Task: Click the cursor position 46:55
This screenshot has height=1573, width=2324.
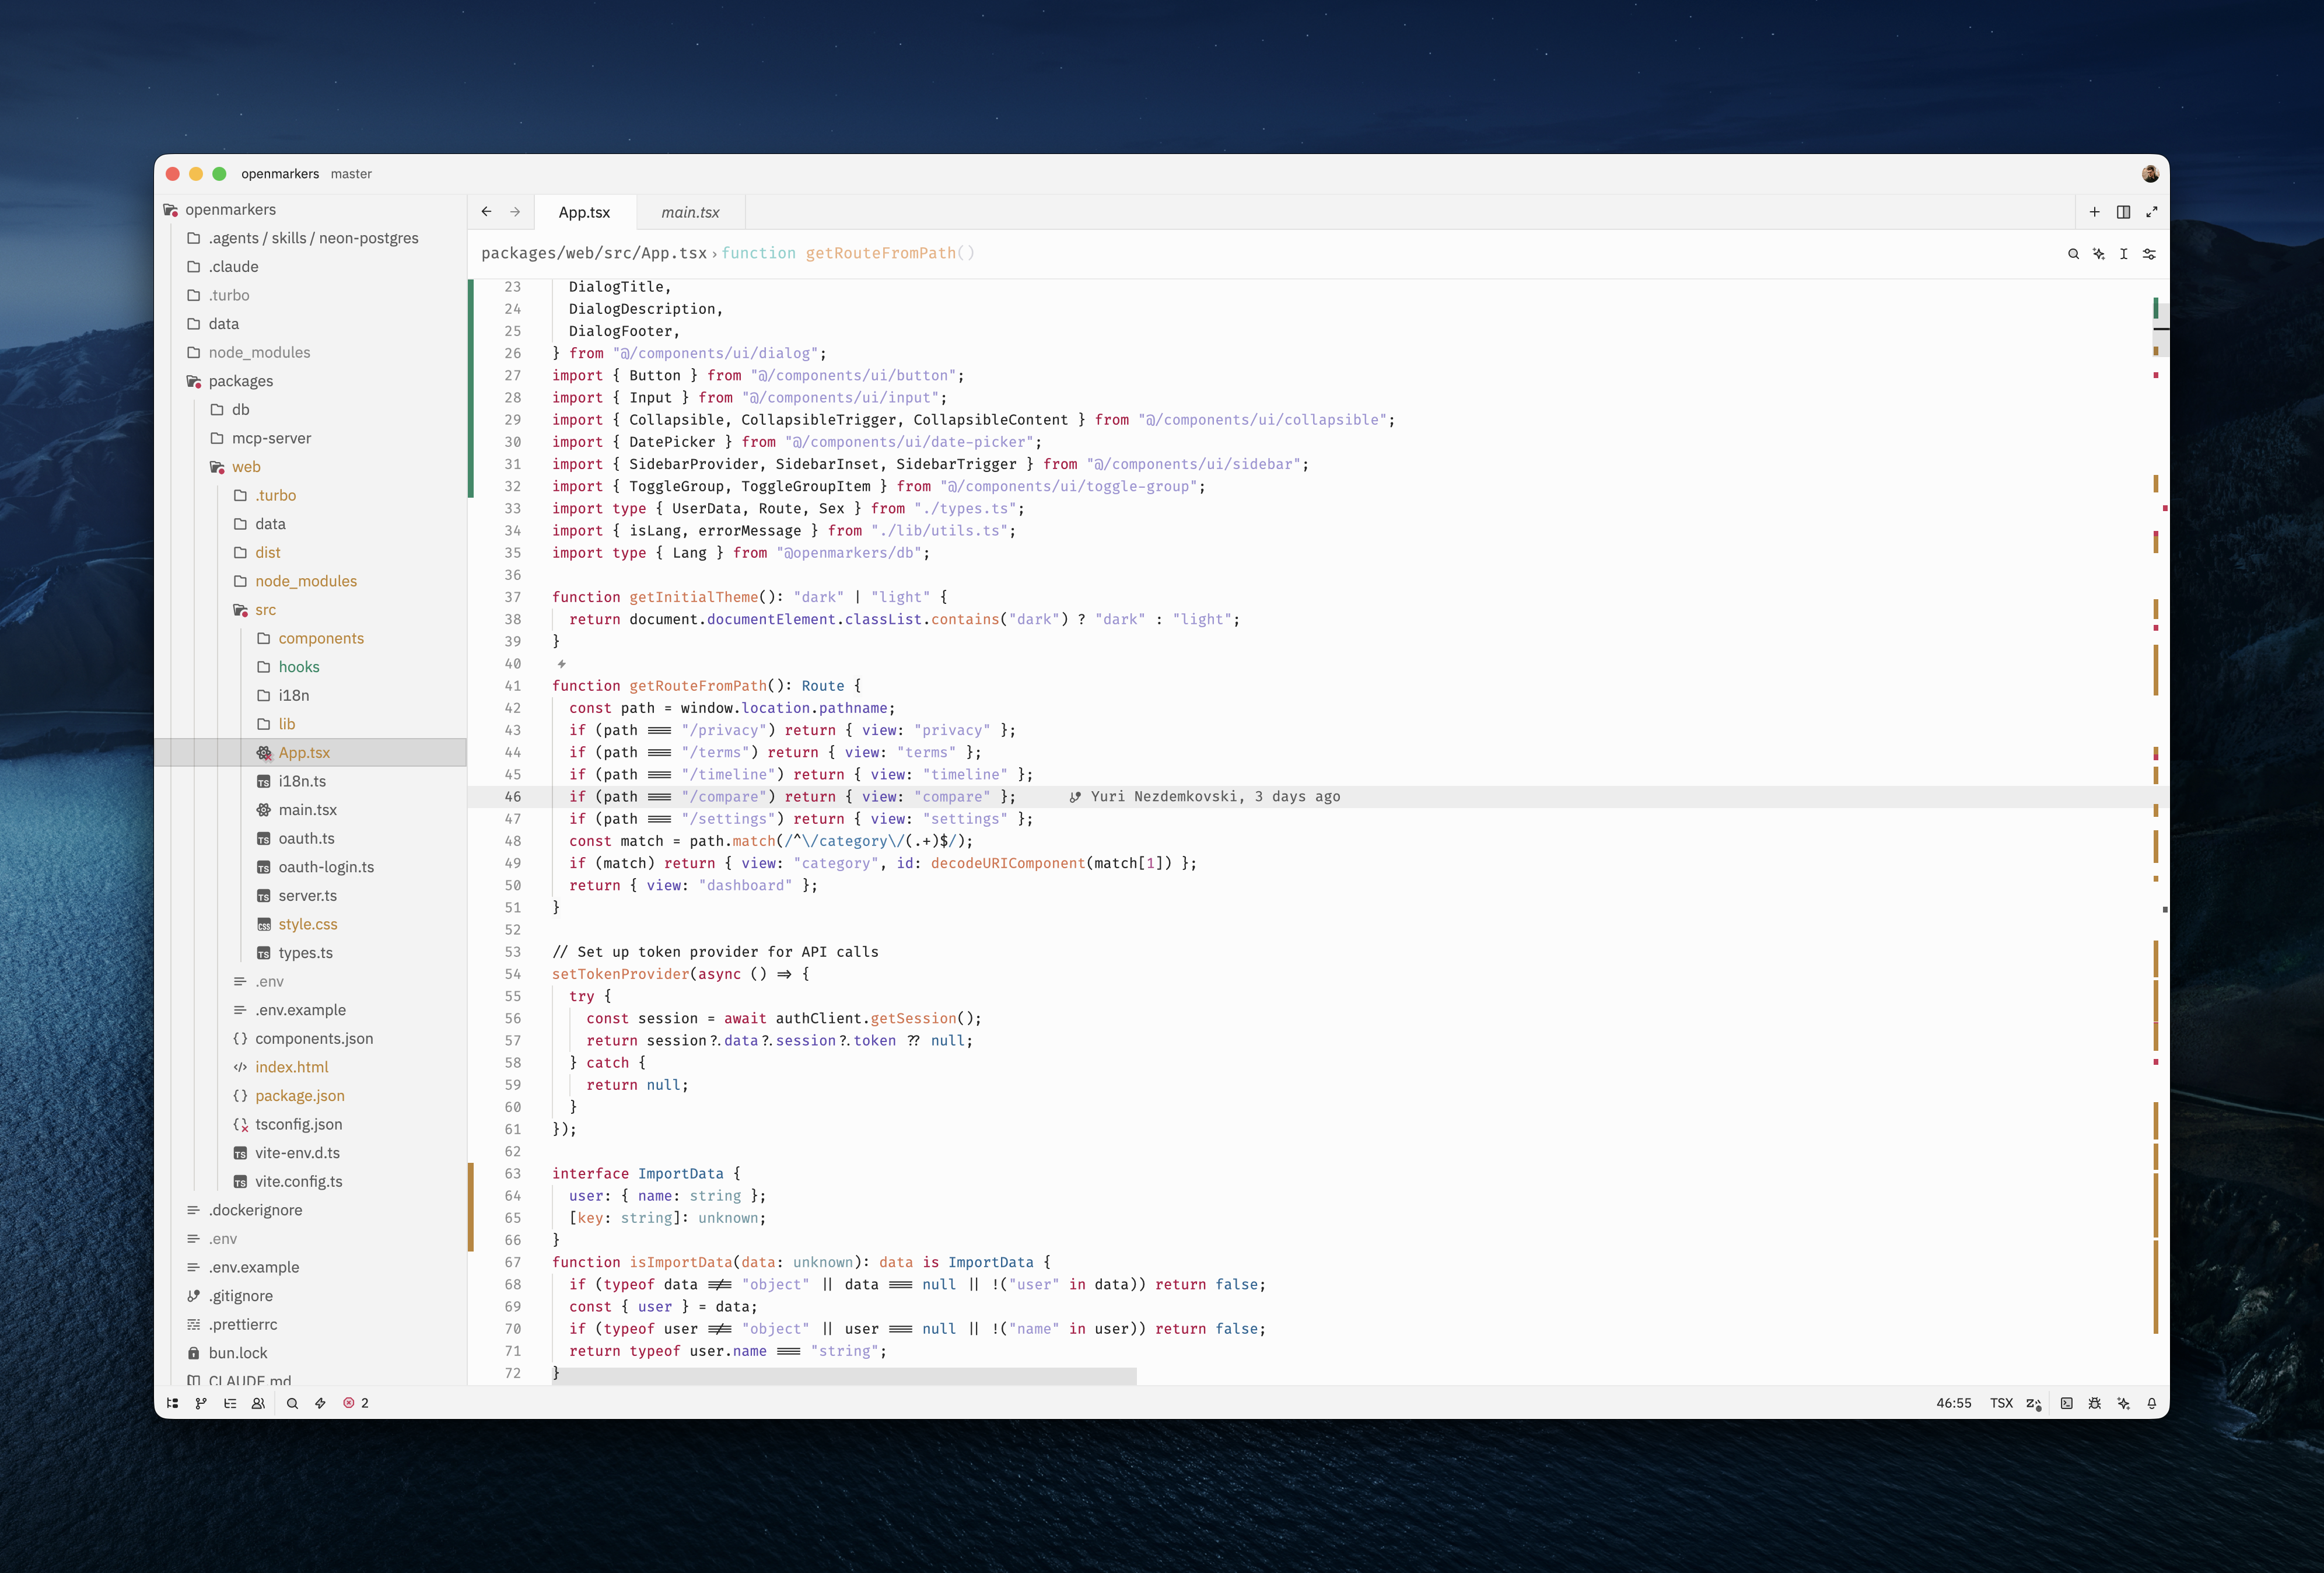Action: pos(1953,1403)
